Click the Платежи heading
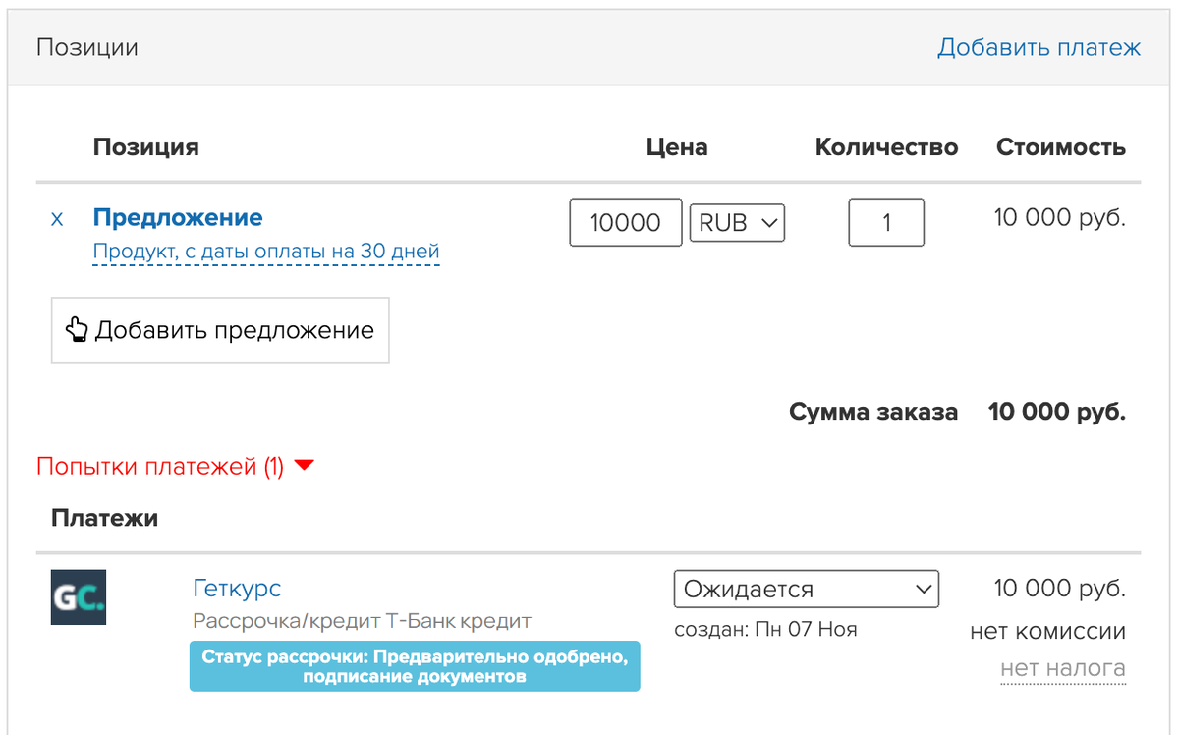The width and height of the screenshot is (1179, 735). 105,518
